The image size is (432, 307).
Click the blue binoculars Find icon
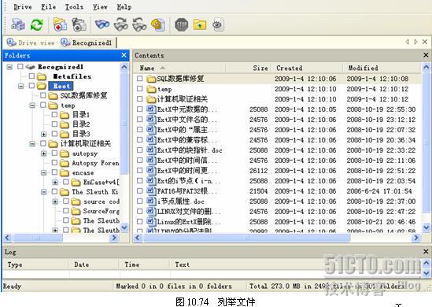click(102, 25)
